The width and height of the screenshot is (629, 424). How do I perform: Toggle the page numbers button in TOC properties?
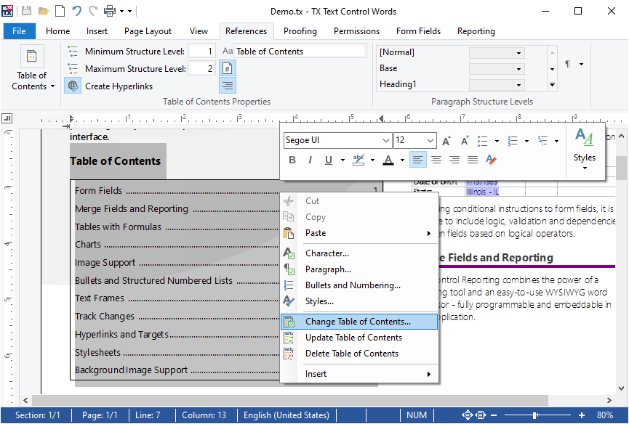228,68
